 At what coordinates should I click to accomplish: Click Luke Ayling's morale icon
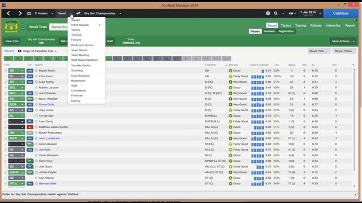coord(230,82)
